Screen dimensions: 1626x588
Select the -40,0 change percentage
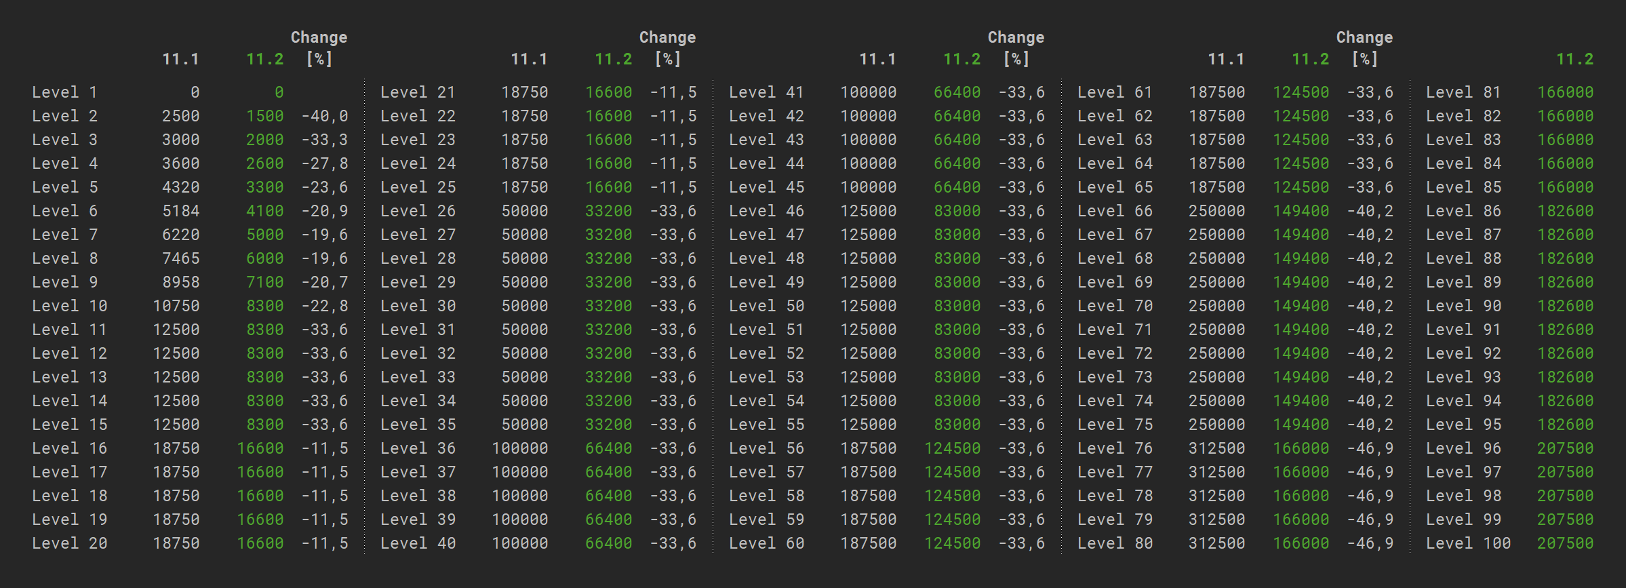pos(325,116)
